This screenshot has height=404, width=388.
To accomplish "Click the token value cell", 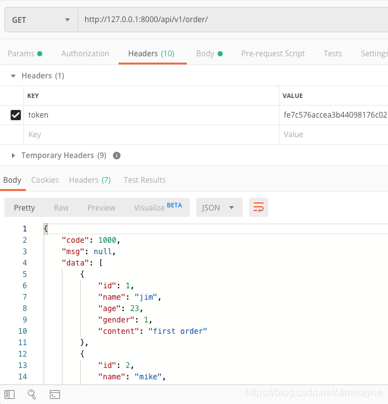I will coord(334,115).
